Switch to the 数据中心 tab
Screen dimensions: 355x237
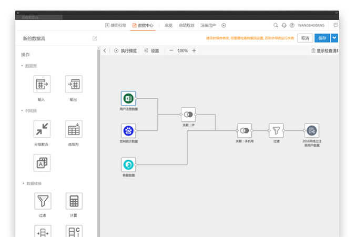click(143, 25)
